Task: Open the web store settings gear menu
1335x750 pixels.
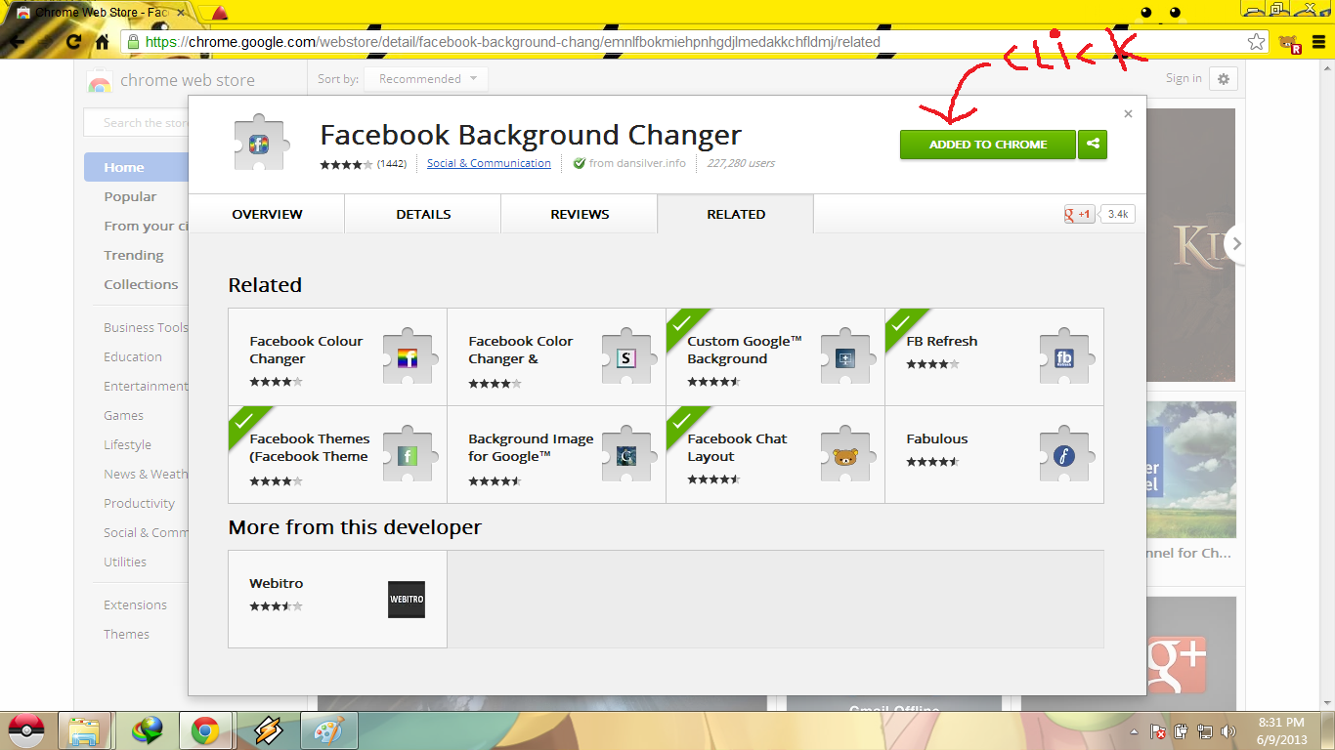Action: coord(1224,79)
